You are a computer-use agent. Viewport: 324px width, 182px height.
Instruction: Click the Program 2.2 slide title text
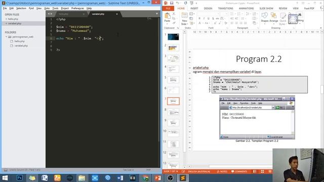pos(259,59)
